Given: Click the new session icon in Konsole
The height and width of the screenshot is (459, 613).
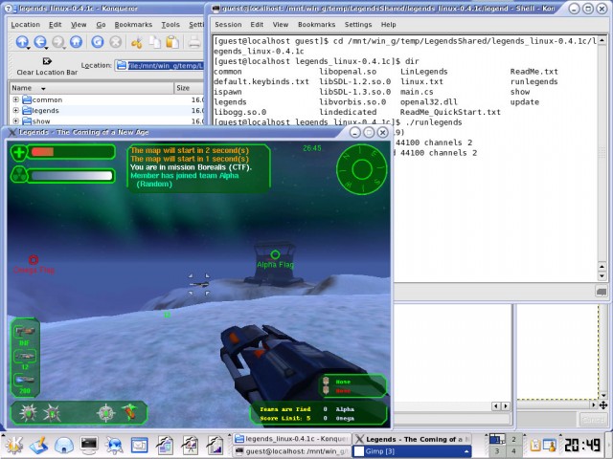Looking at the screenshot, I should (602, 292).
